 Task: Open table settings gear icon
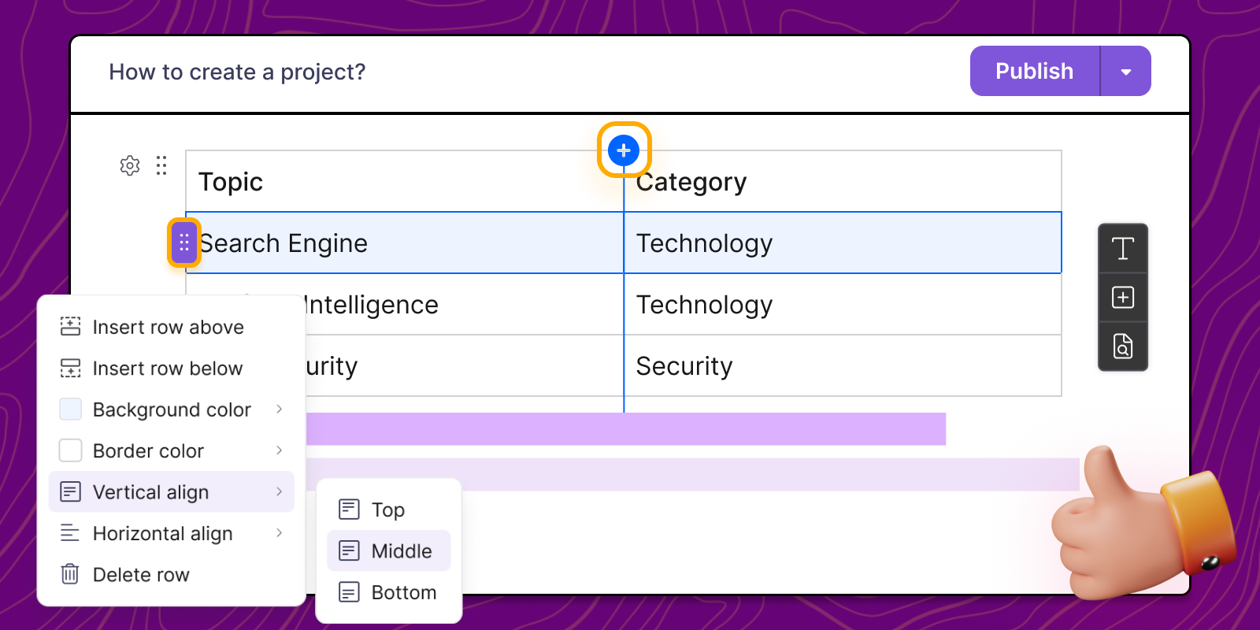tap(130, 165)
